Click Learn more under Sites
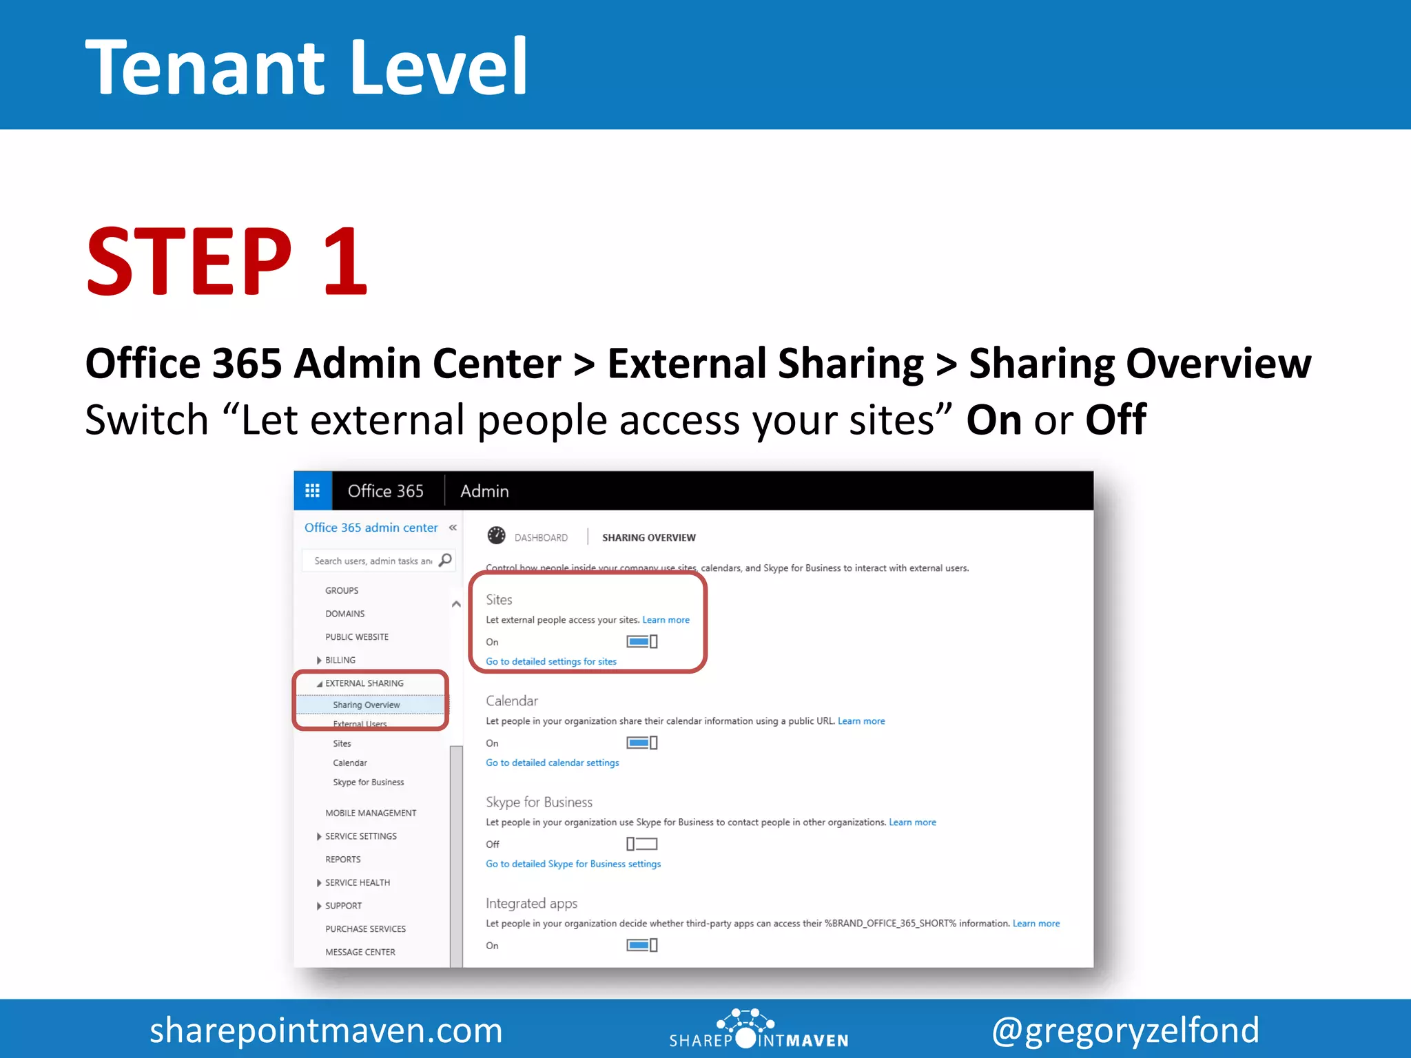The width and height of the screenshot is (1411, 1058). 666,620
